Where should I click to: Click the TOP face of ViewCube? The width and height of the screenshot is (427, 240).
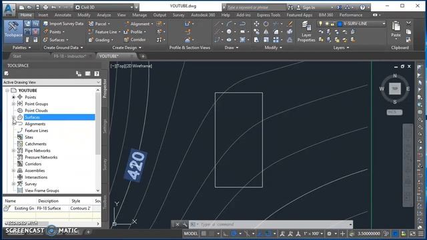tap(395, 89)
